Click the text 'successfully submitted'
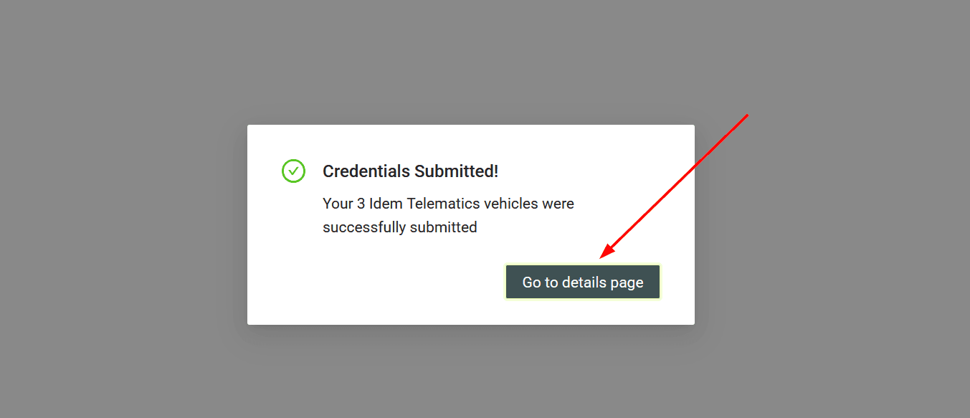Screen dimensions: 970x418 399,227
